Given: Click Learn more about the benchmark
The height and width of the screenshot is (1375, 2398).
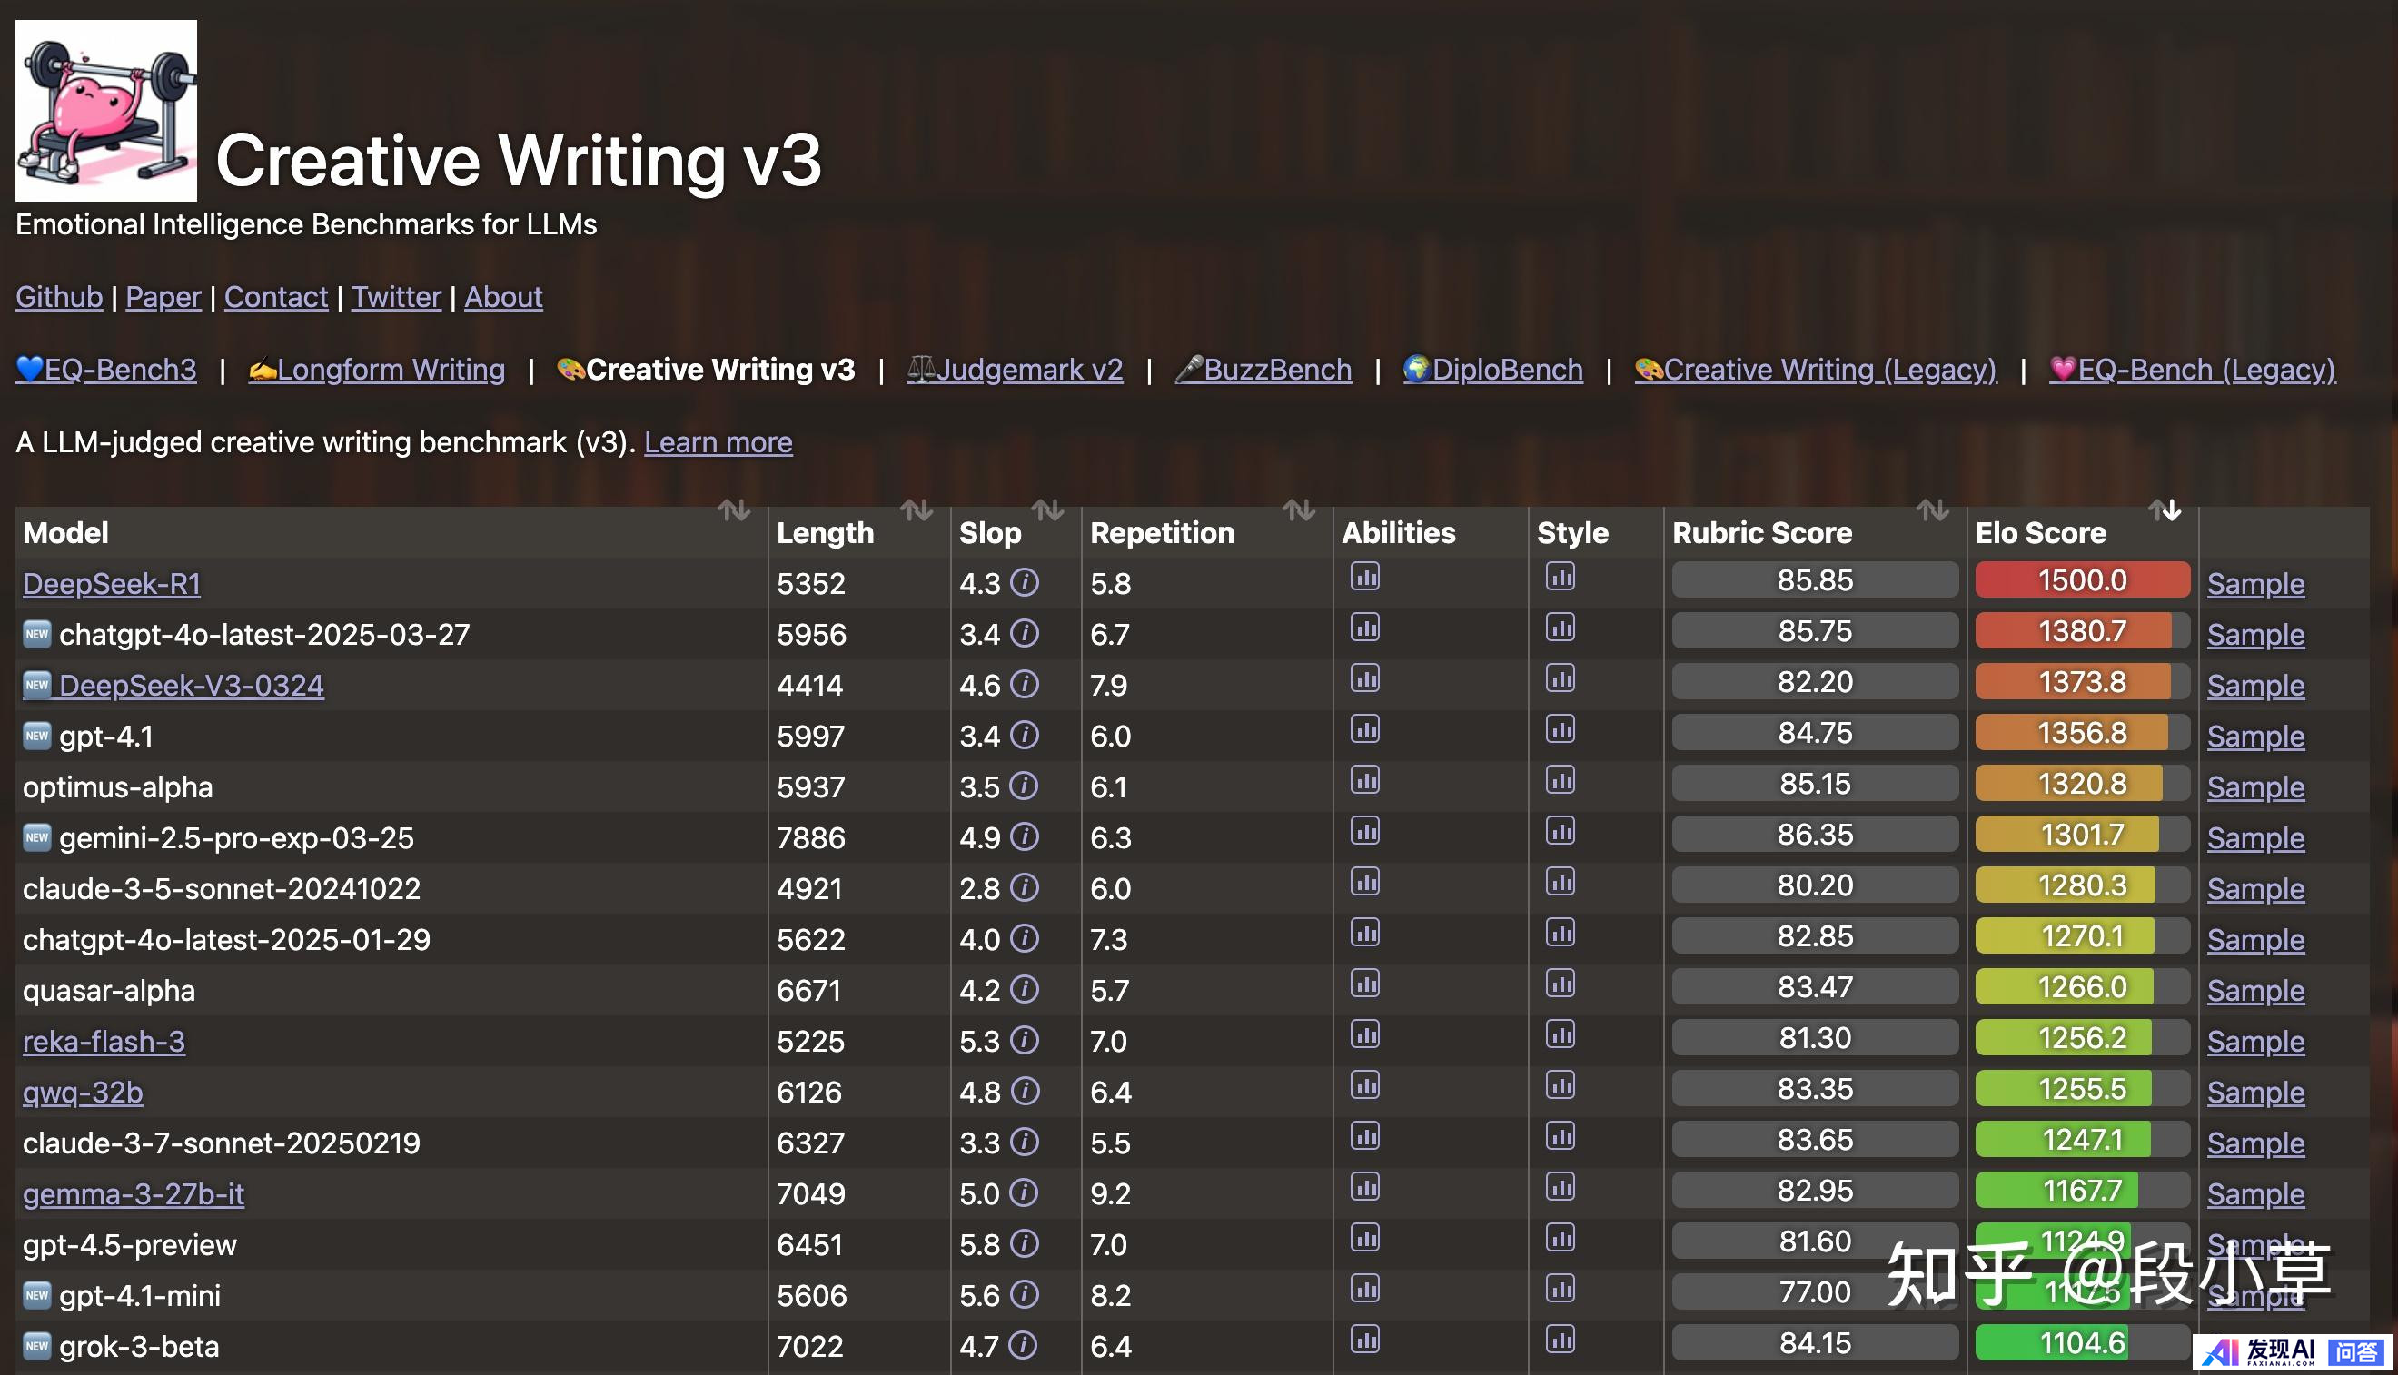Looking at the screenshot, I should [x=718, y=442].
